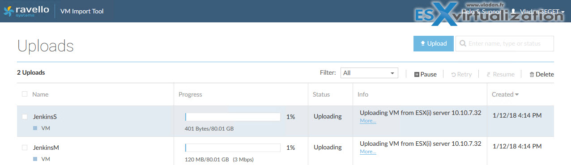Check the JenkinsS row checkbox
This screenshot has width=571, height=165.
25,117
